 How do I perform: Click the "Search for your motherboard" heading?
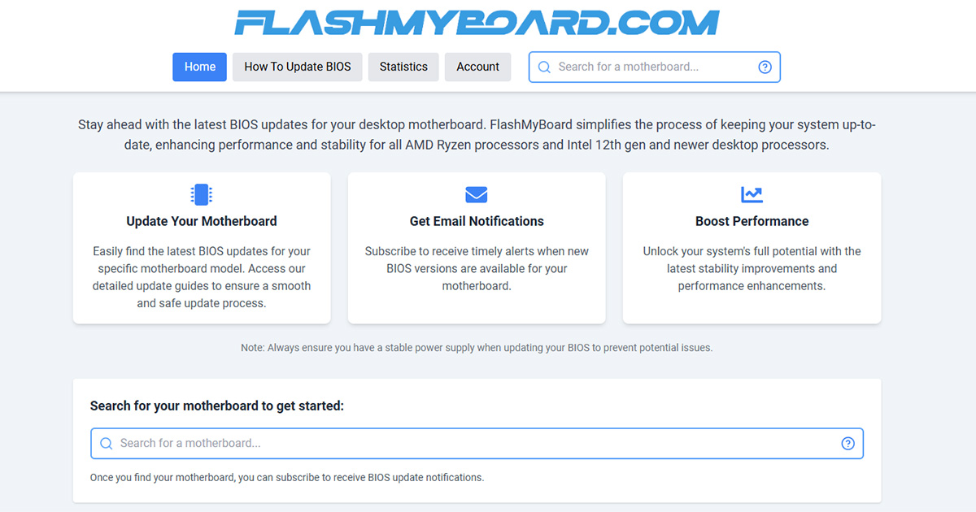click(x=217, y=406)
